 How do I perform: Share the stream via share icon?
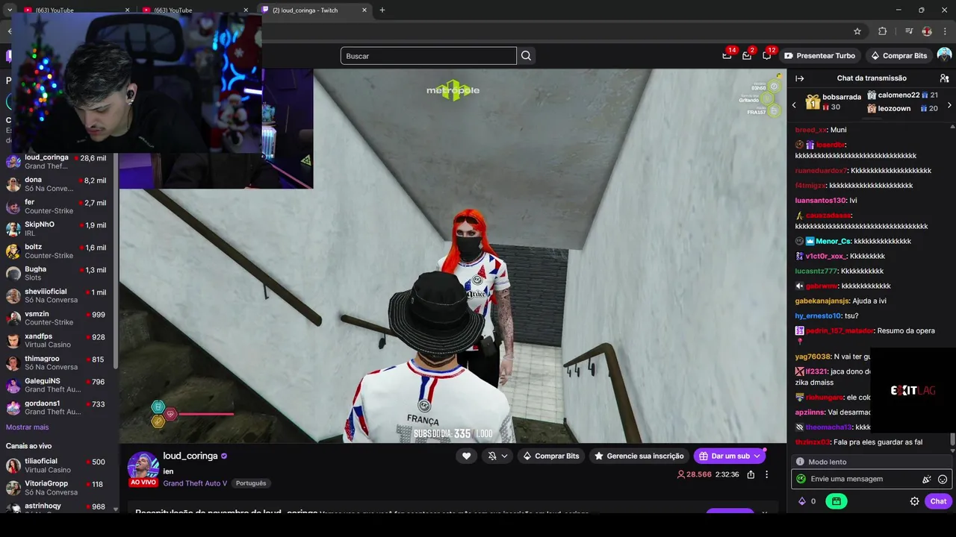tap(751, 474)
